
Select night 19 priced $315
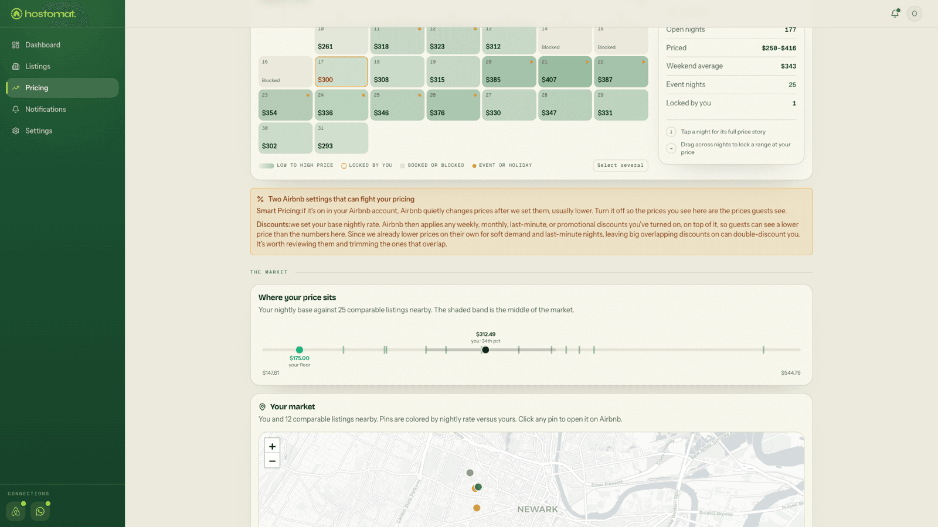pos(453,71)
